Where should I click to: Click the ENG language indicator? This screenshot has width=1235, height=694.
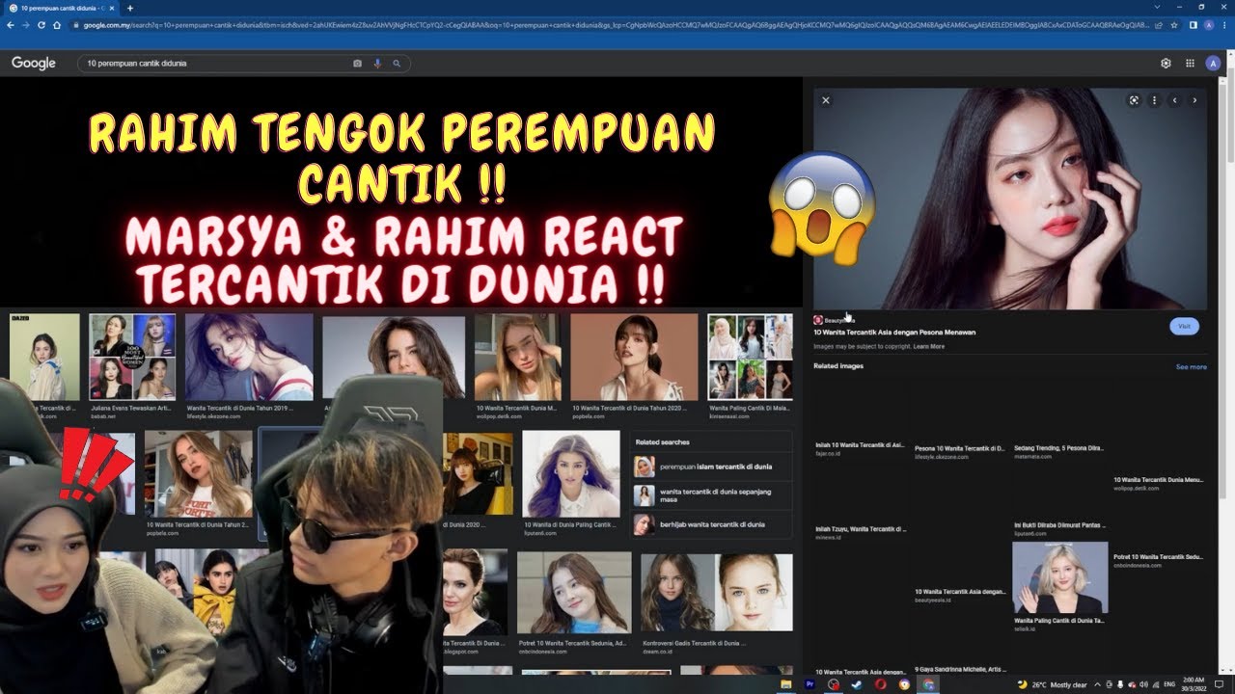click(1170, 684)
